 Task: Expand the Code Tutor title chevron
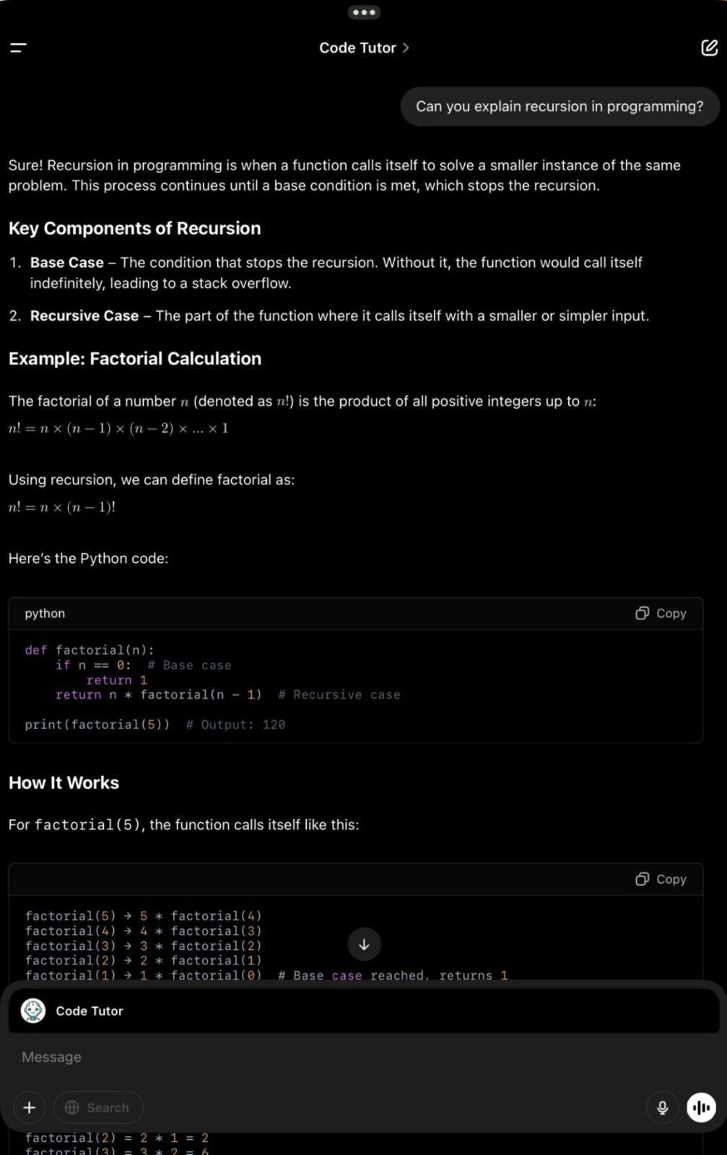point(406,48)
